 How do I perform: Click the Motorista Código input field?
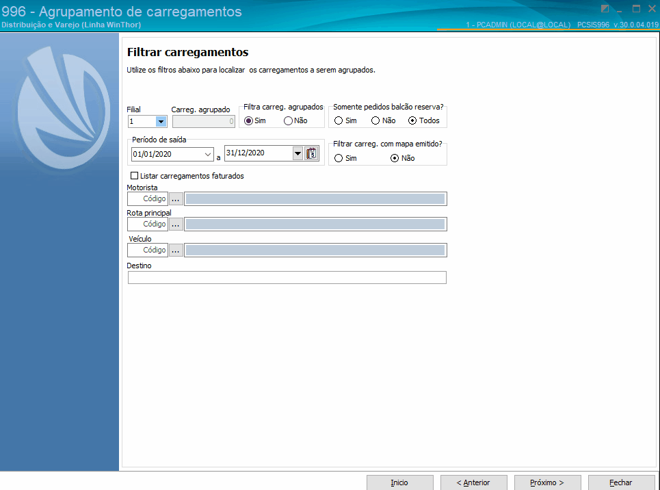point(148,199)
